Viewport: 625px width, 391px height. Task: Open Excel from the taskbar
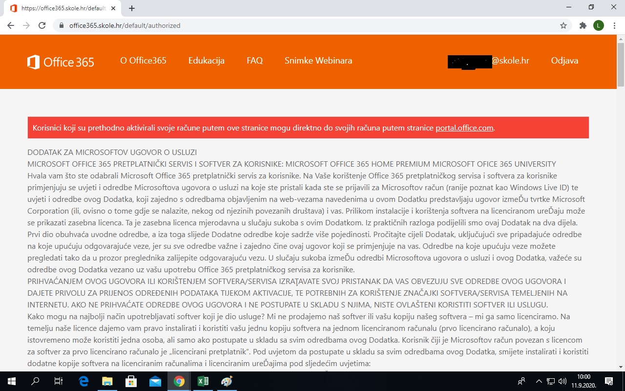[x=203, y=381]
